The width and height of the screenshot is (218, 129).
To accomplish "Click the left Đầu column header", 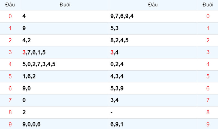I will click(x=10, y=5).
